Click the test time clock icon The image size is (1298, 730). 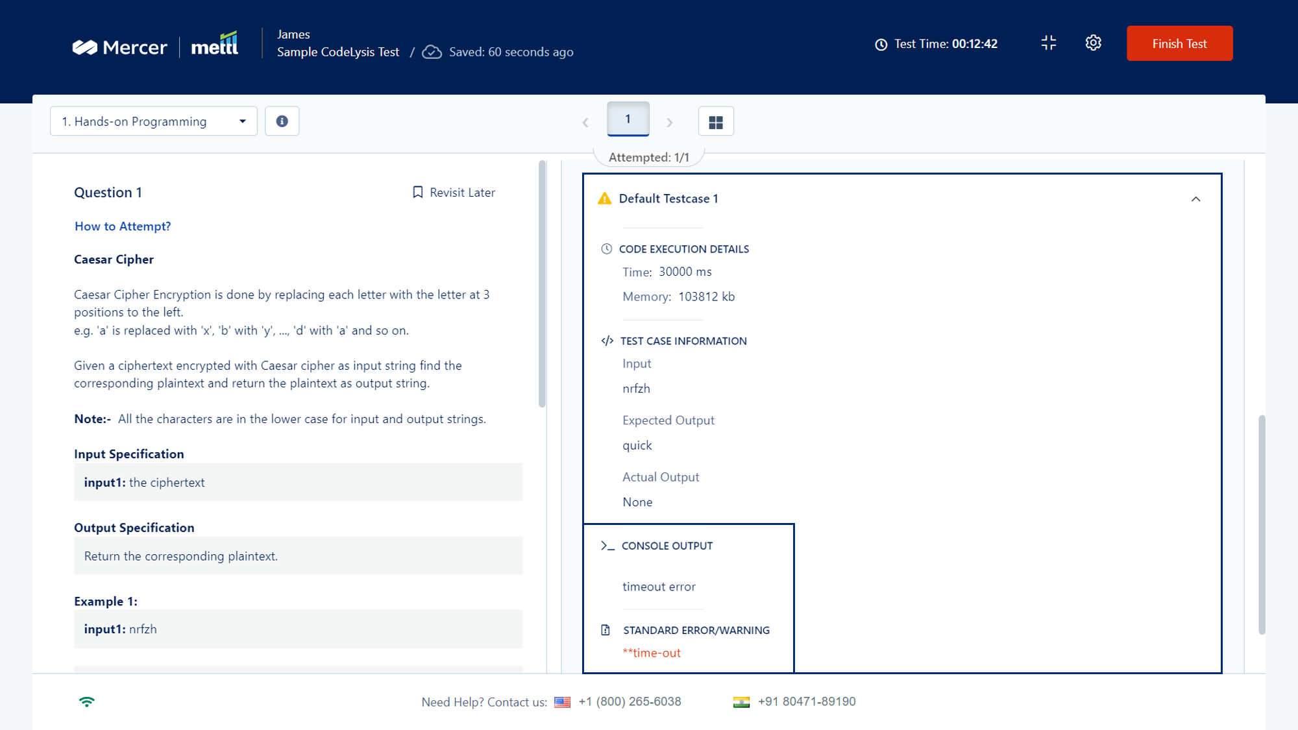pyautogui.click(x=881, y=44)
